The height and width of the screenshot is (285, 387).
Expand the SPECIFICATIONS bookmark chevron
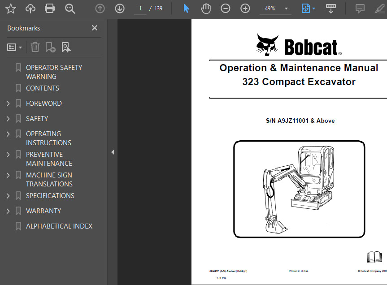click(x=8, y=196)
